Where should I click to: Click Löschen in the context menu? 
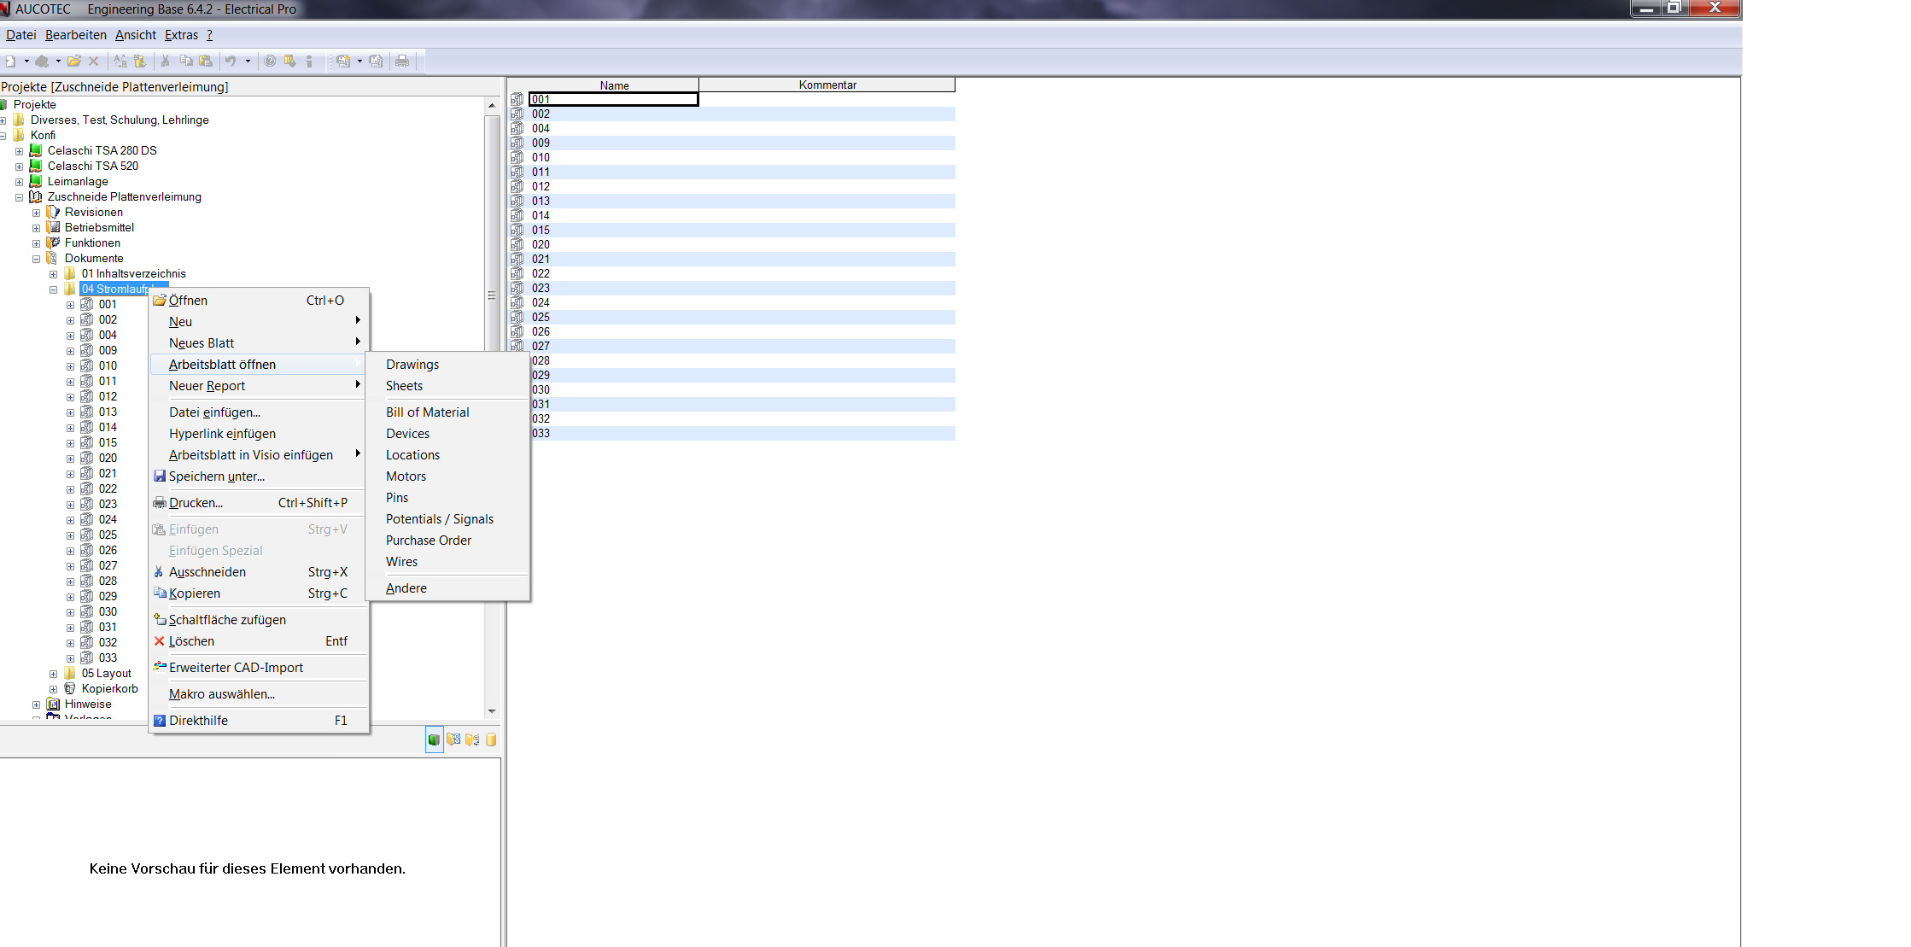pyautogui.click(x=259, y=641)
